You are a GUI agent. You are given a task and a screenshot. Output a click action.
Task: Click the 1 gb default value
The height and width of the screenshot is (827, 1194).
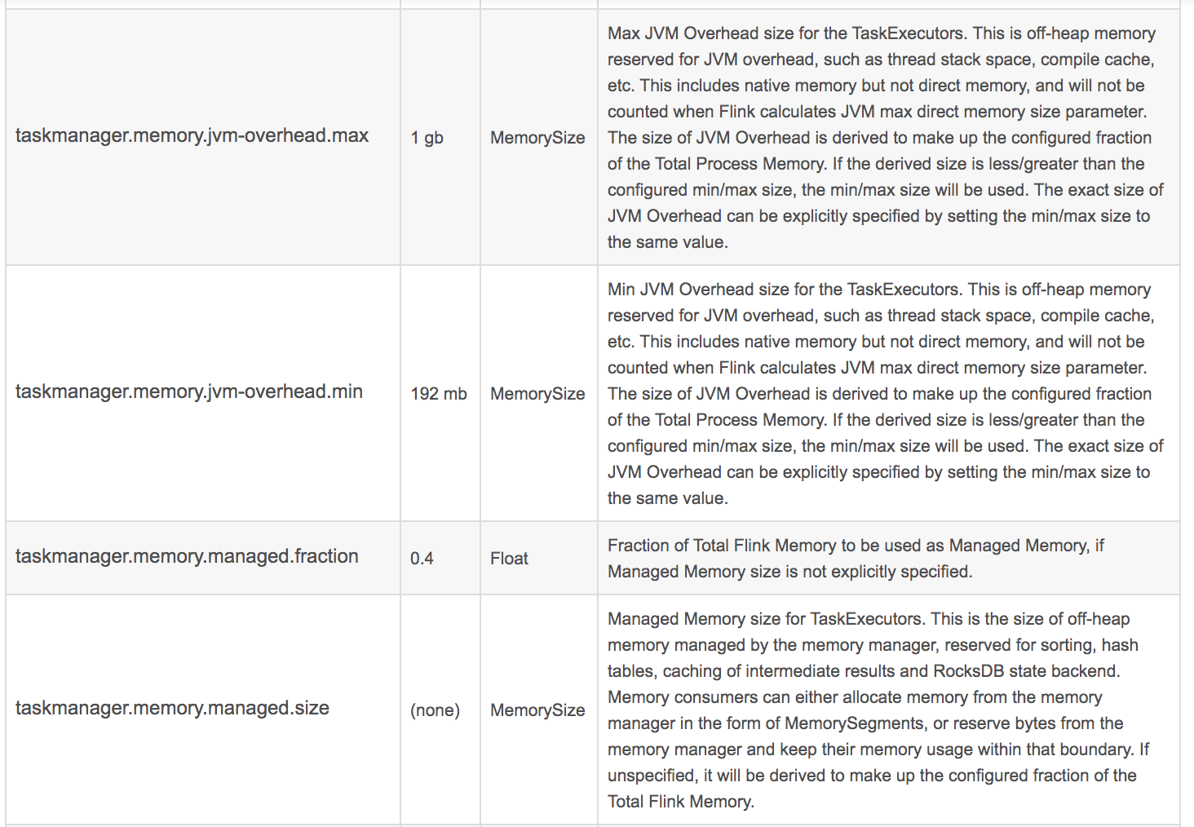pos(427,138)
